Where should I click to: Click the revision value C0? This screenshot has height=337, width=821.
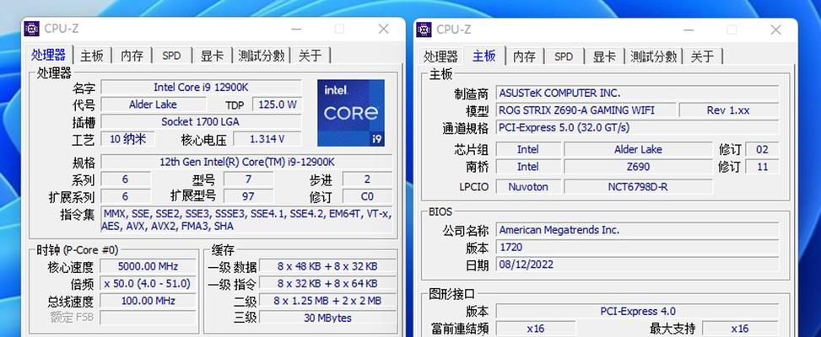(367, 196)
